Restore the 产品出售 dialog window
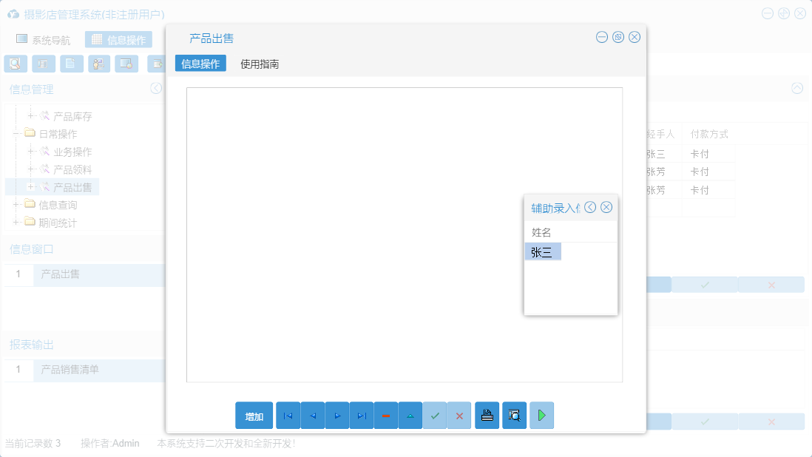Viewport: 812px width, 457px height. pos(618,37)
